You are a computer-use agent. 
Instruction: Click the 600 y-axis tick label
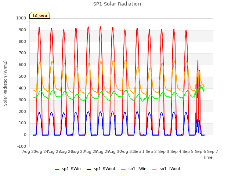pos(22,65)
